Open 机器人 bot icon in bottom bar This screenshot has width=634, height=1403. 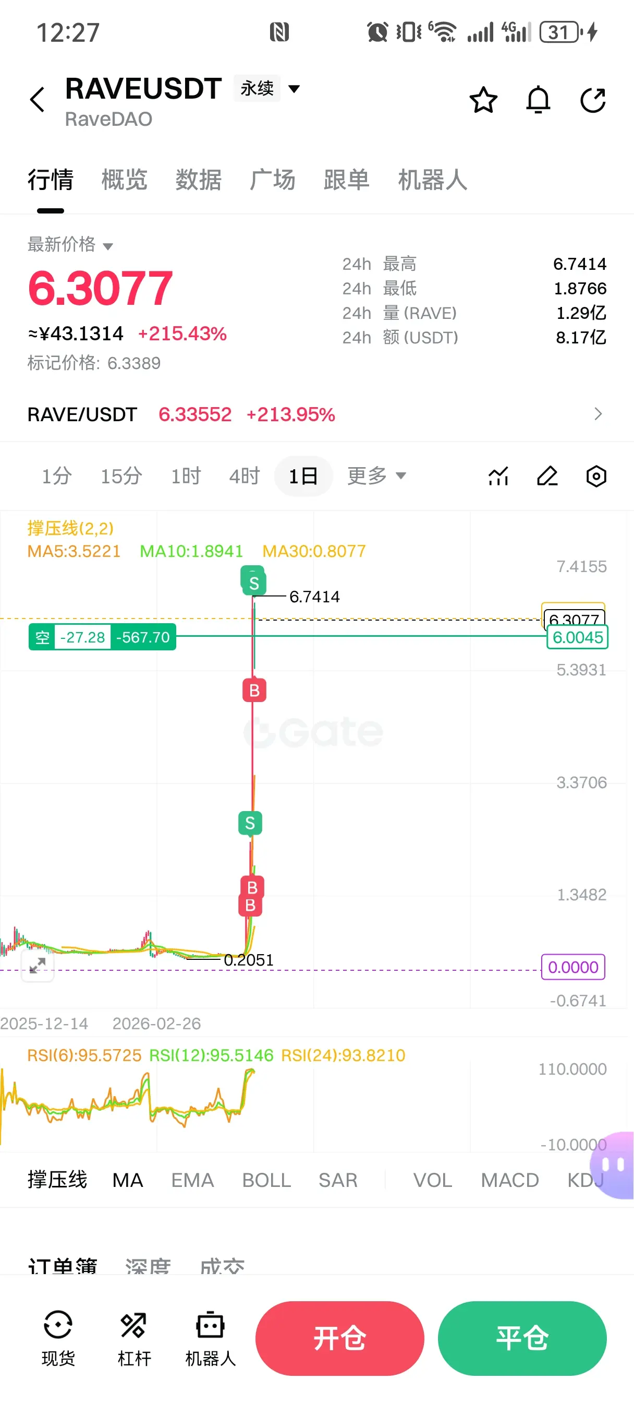click(x=211, y=1338)
